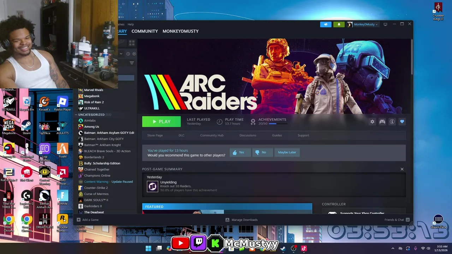Click the game page vertical scrollbar

coord(411,56)
